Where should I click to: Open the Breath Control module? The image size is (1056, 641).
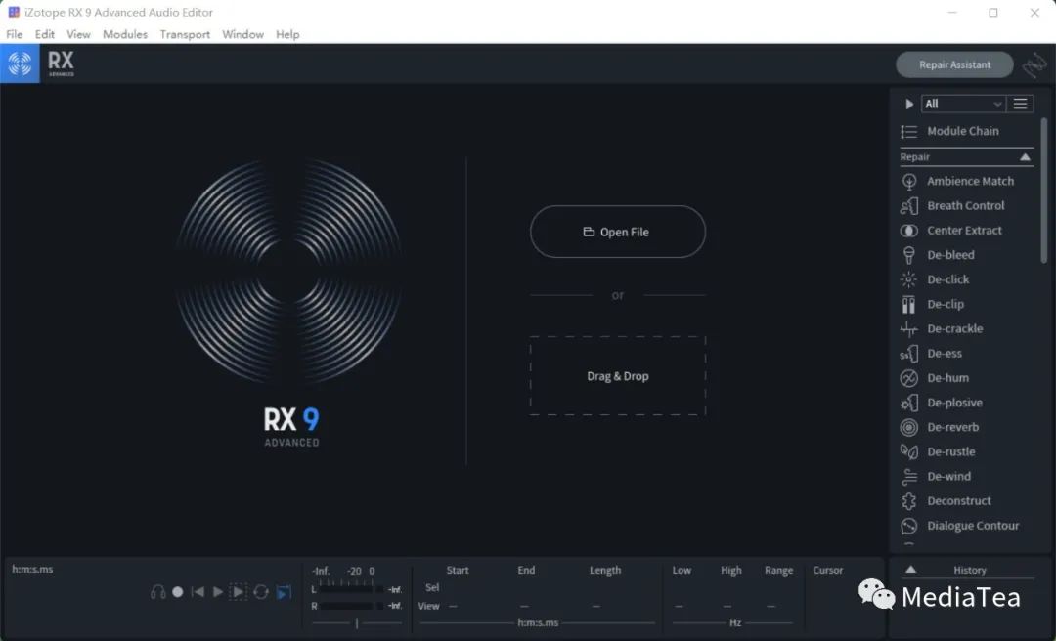(952, 205)
